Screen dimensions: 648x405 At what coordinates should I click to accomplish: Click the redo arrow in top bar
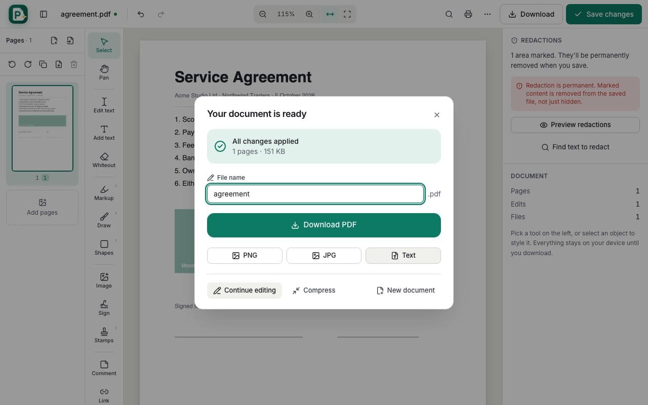[161, 14]
